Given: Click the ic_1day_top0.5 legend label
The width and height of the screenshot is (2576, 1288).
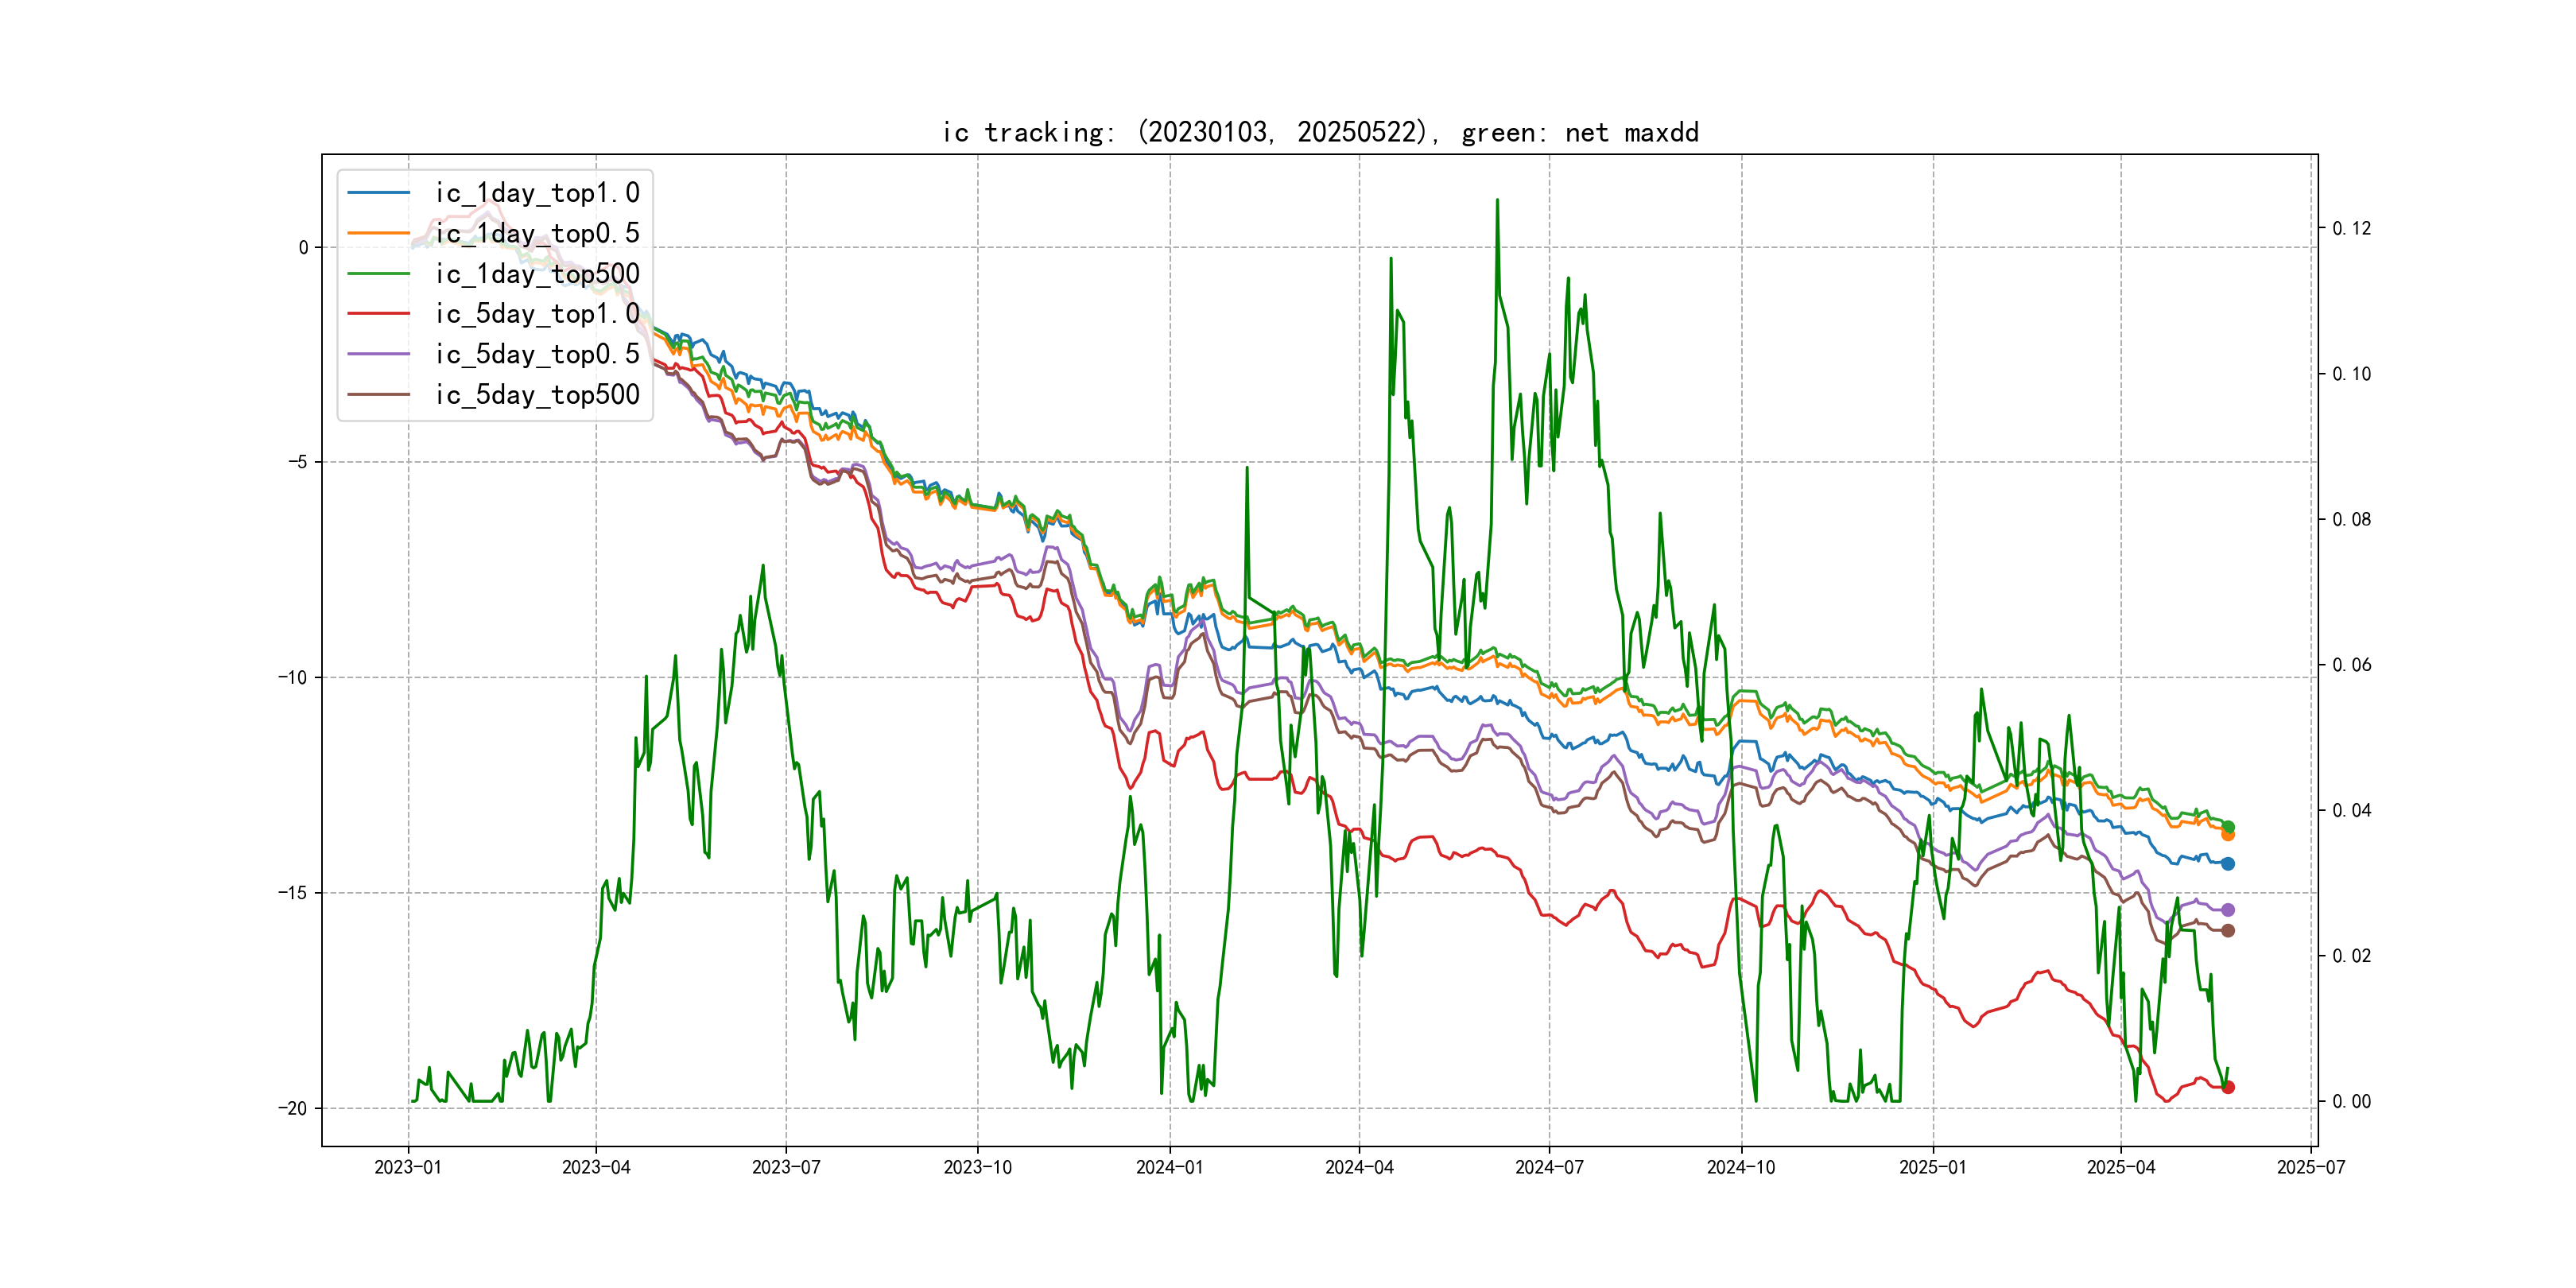Looking at the screenshot, I should (x=537, y=233).
